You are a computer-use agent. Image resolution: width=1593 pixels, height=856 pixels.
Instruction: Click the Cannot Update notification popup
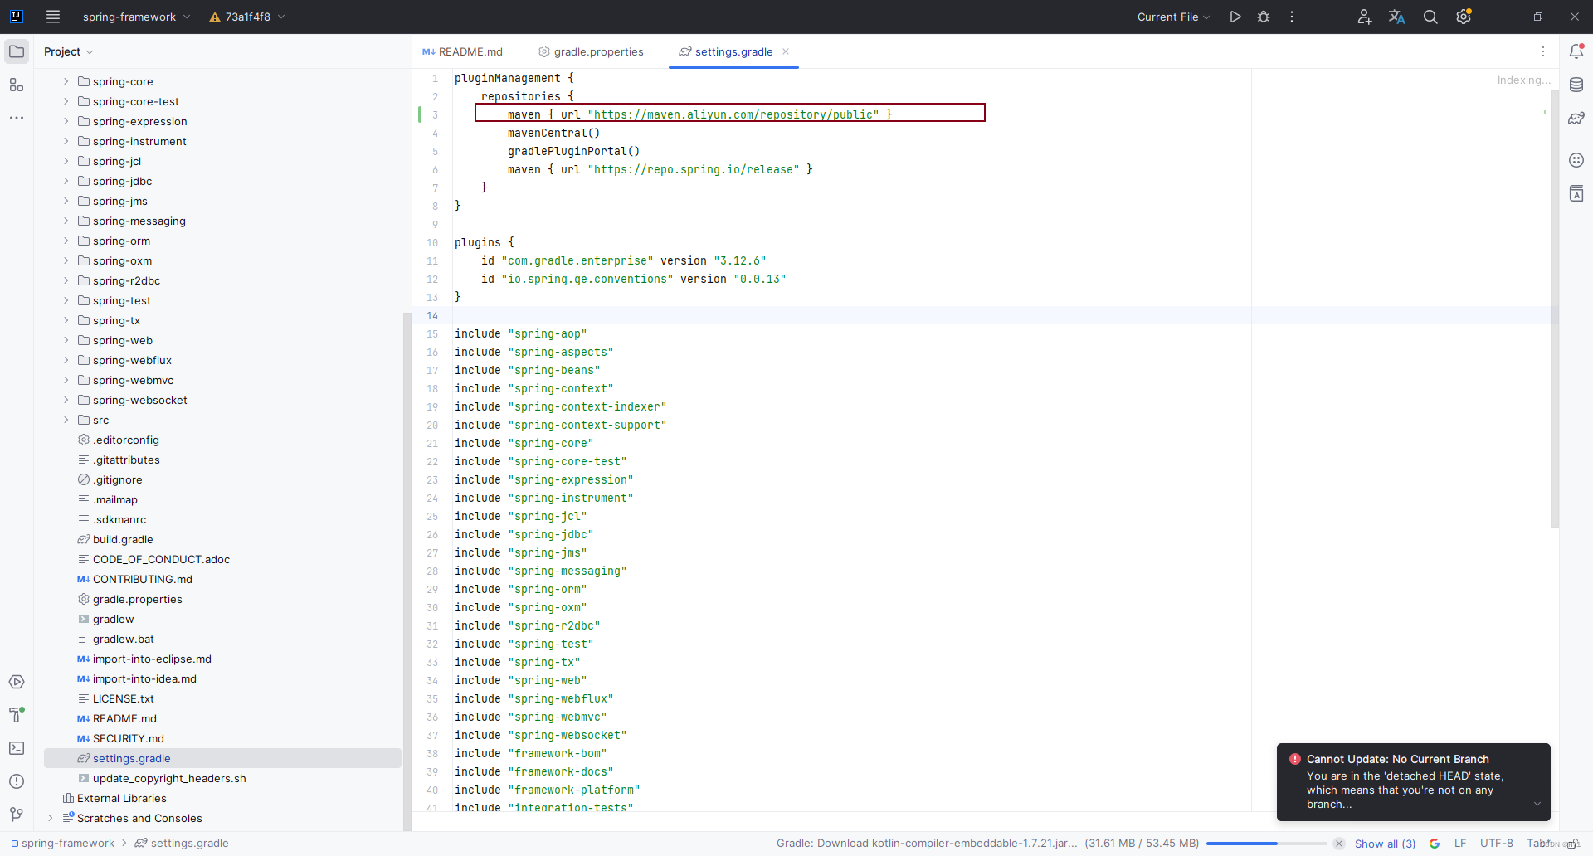pos(1413,782)
